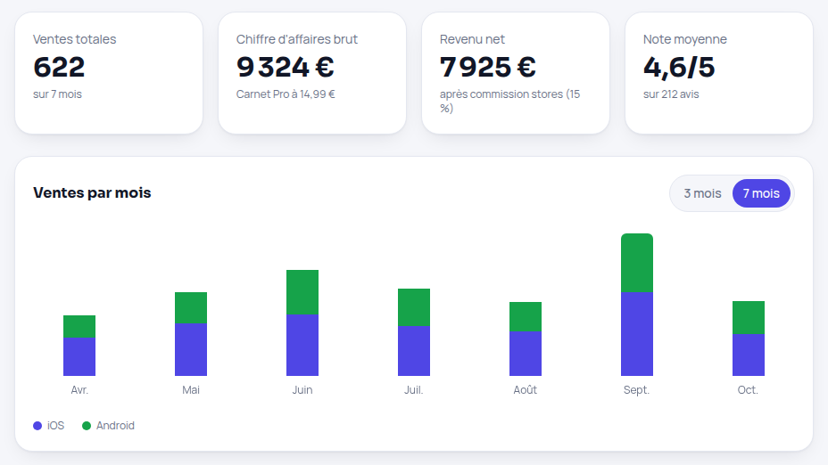
Task: Switch chart range to 3 mois
Action: (x=702, y=193)
